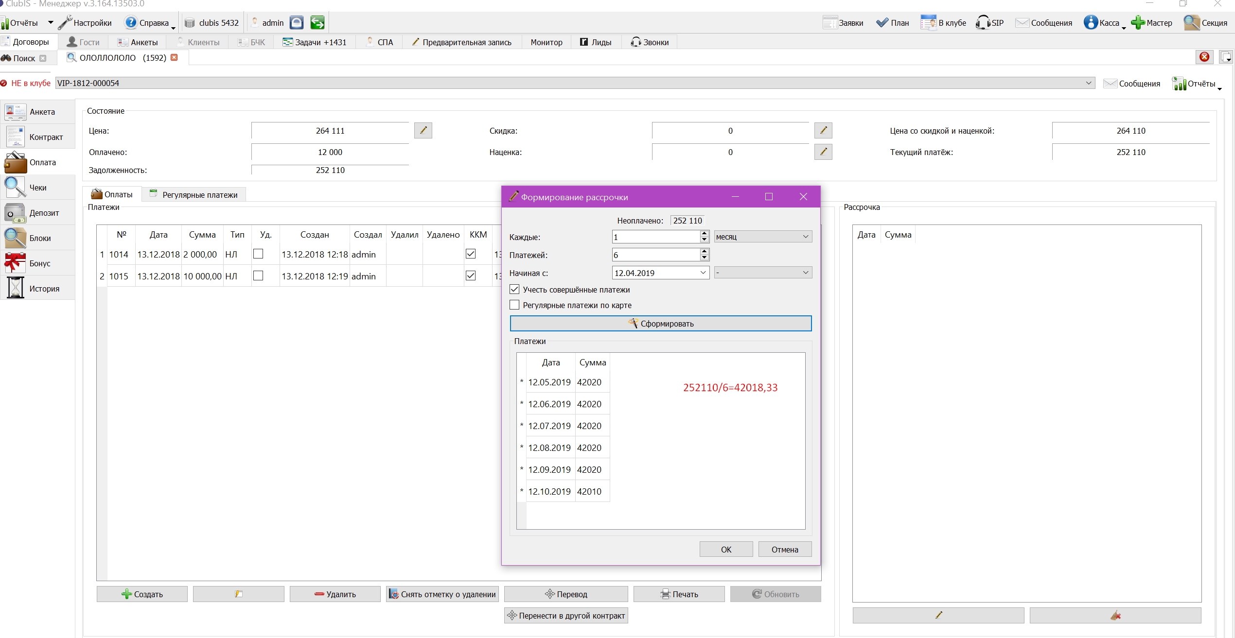Open the История hourglass sidebar item
The height and width of the screenshot is (638, 1235).
click(x=38, y=289)
